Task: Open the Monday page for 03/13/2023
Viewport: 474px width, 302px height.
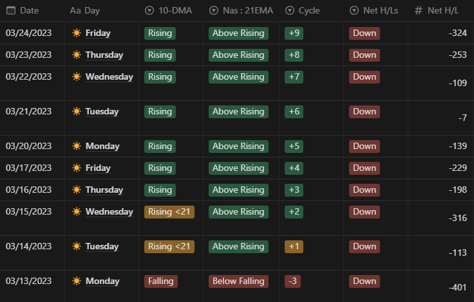Action: (x=102, y=281)
